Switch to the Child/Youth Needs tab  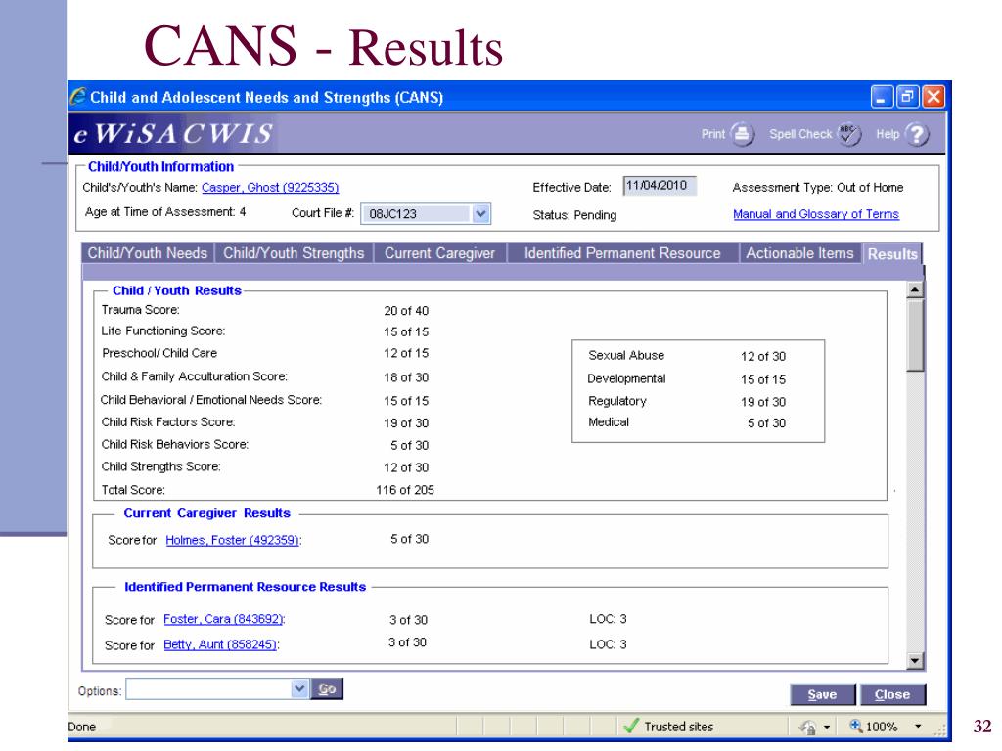pyautogui.click(x=148, y=253)
